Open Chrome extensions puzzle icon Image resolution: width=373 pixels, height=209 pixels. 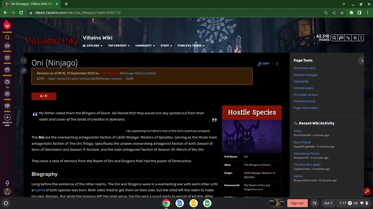pyautogui.click(x=351, y=13)
